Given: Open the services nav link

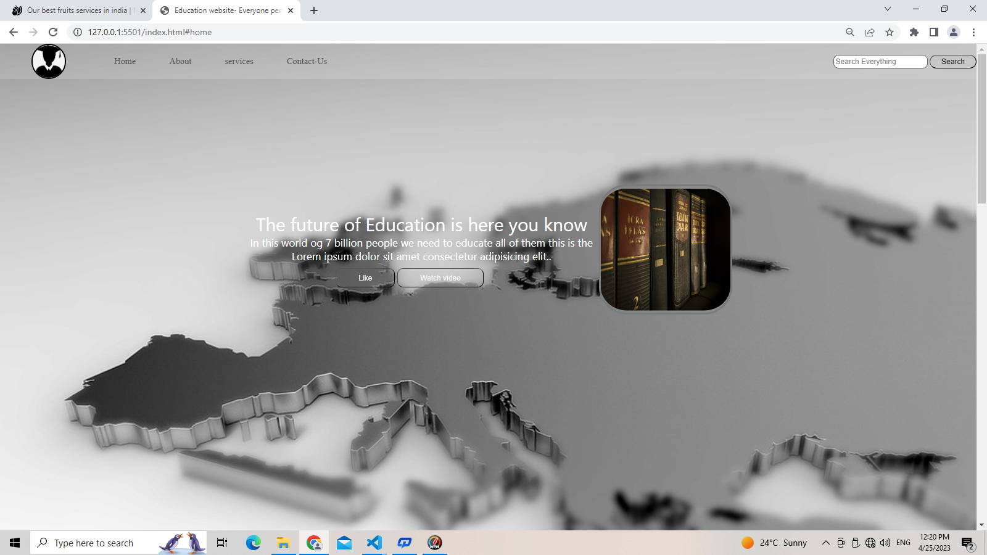Looking at the screenshot, I should coord(239,62).
